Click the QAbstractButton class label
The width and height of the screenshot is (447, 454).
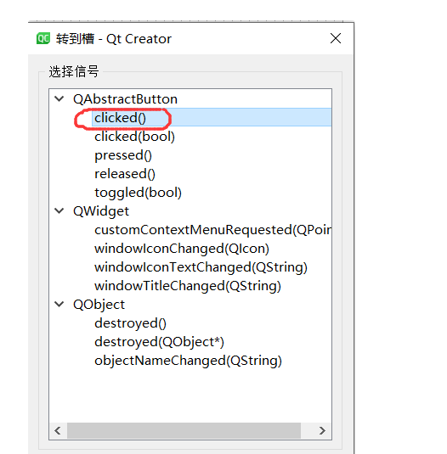[125, 99]
